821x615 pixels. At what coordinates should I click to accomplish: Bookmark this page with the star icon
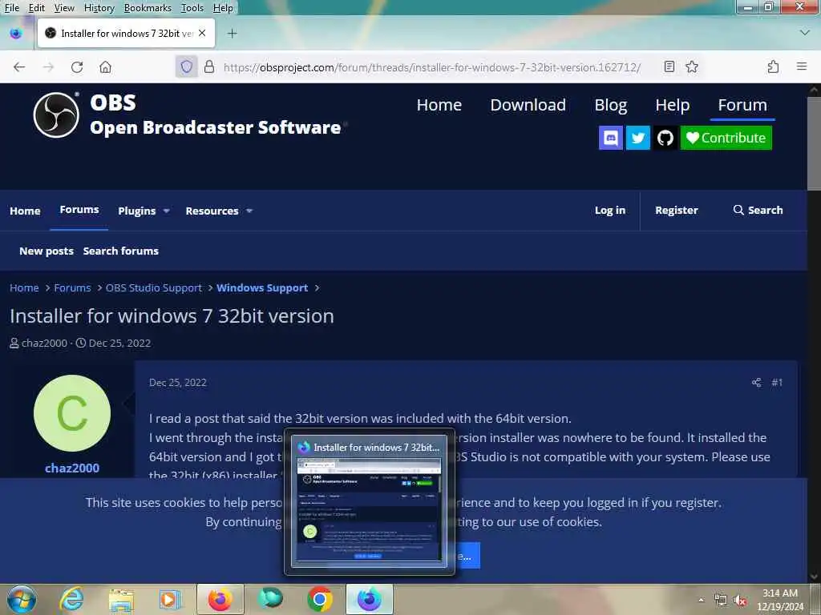[x=692, y=66]
